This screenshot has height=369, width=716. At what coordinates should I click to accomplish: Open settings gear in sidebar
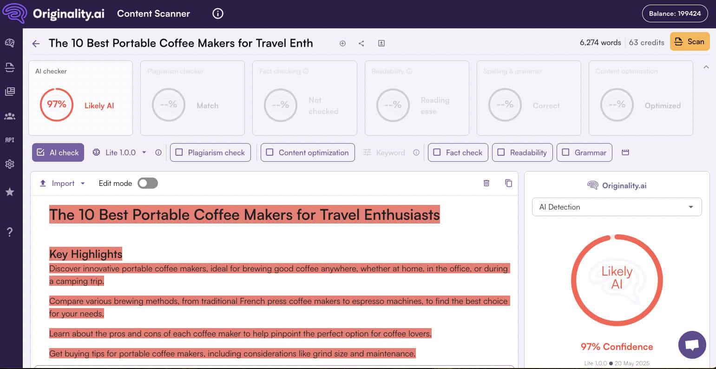click(10, 164)
